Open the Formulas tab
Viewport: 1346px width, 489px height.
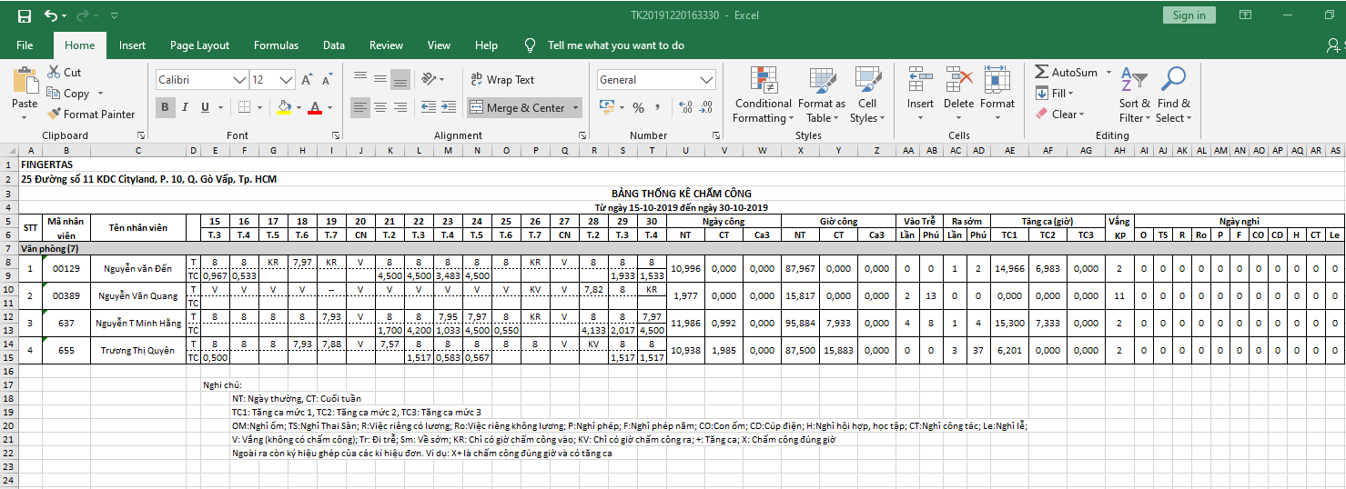point(276,45)
